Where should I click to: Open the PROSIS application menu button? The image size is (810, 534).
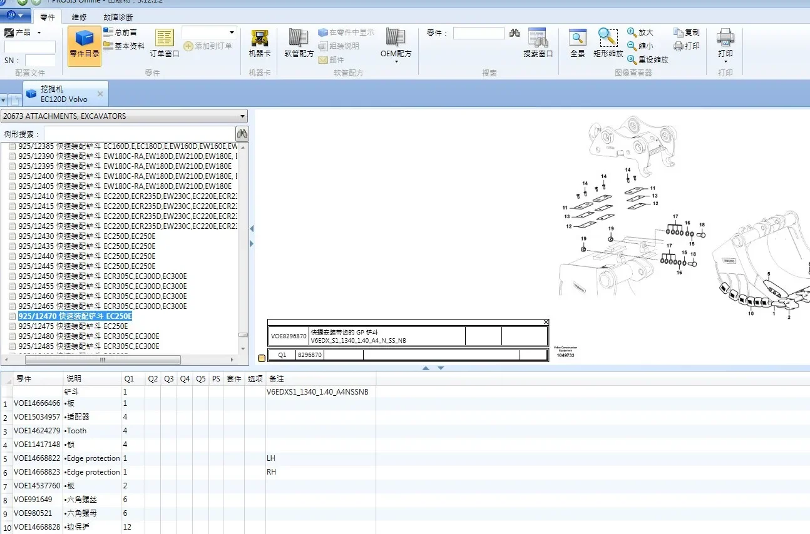click(x=15, y=14)
